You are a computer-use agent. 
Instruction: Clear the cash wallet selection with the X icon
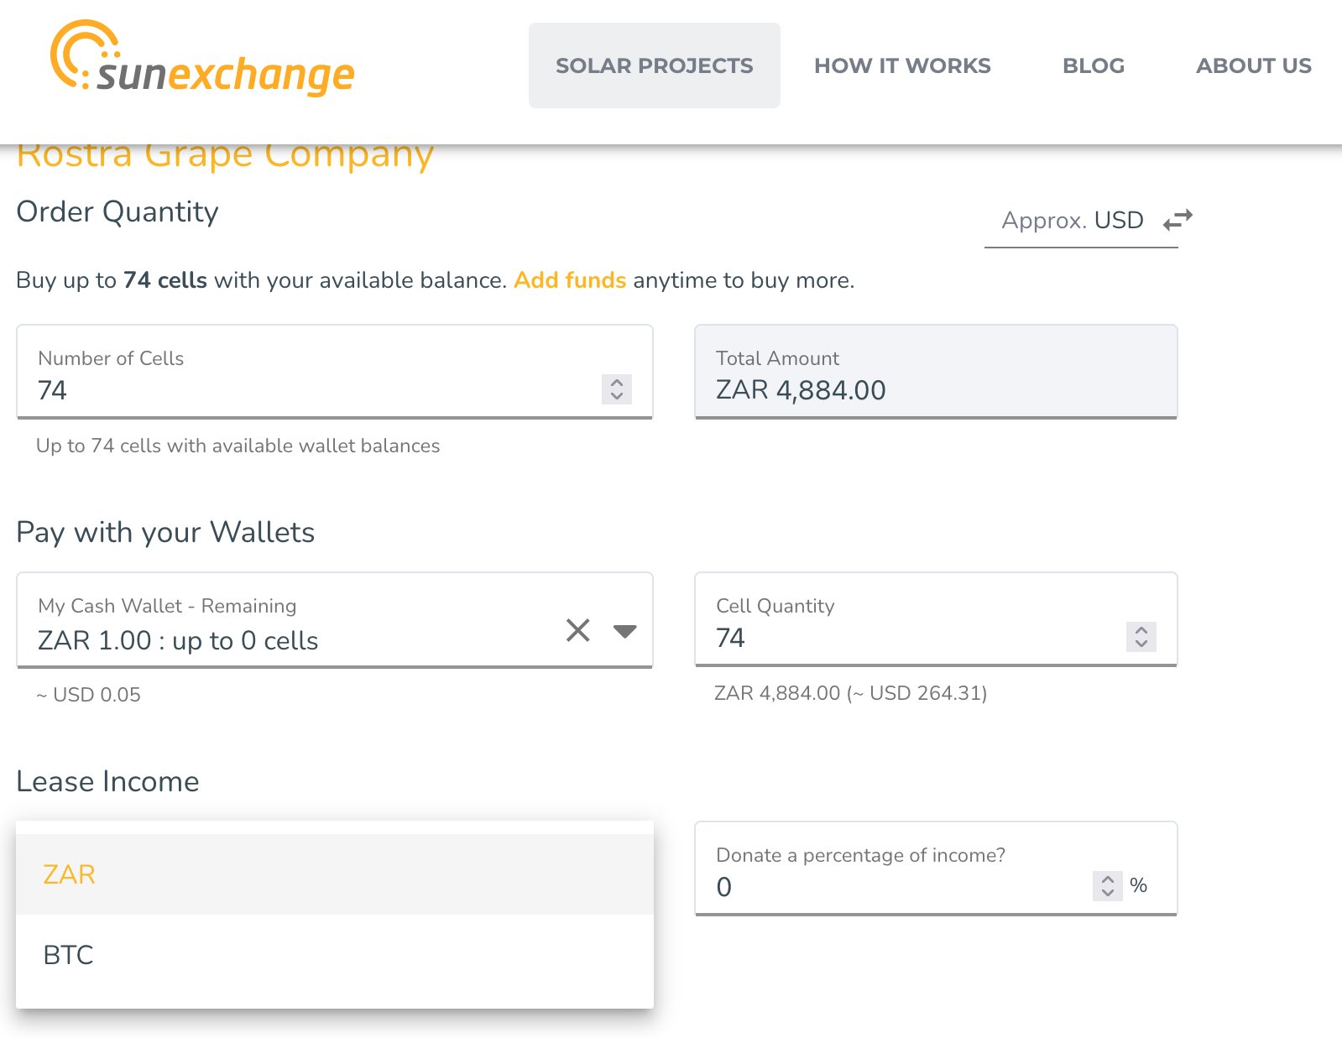click(577, 630)
